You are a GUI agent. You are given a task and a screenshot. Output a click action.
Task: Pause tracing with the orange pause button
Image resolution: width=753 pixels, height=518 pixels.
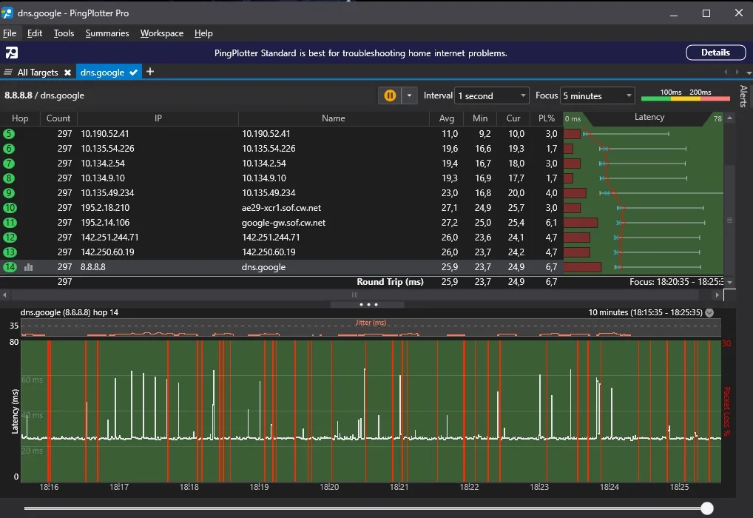[x=390, y=95]
